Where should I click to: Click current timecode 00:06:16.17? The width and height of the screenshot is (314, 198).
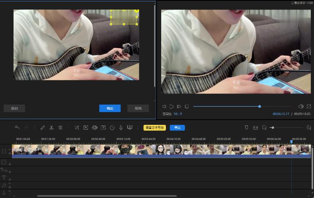pyautogui.click(x=281, y=114)
